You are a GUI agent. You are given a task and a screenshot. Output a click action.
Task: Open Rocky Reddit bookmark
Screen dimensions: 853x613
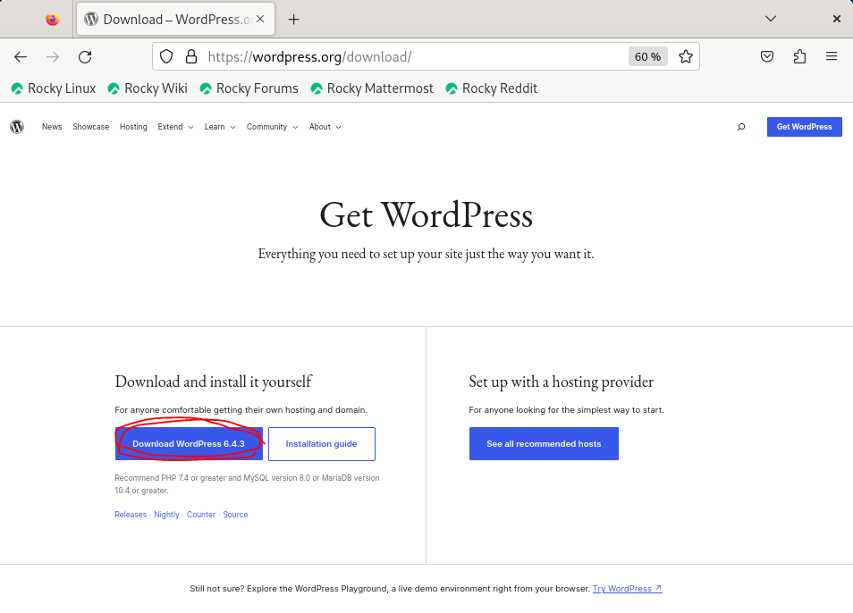[x=491, y=88]
